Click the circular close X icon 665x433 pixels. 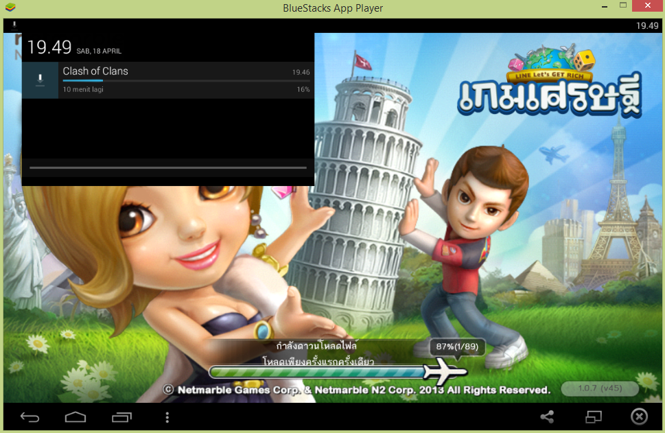point(639,417)
